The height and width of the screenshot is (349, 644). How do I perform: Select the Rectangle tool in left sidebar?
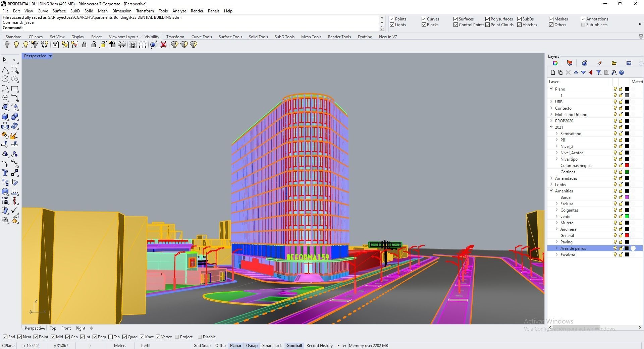(x=14, y=89)
